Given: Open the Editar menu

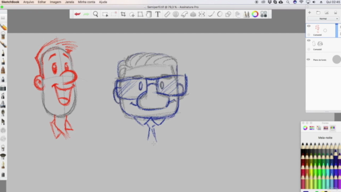Looking at the screenshot, I should tap(42, 2).
